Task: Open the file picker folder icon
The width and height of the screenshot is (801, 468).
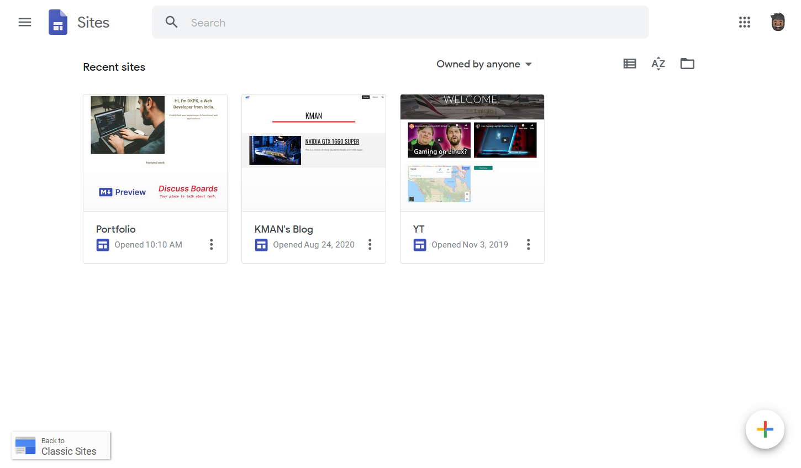Action: click(x=687, y=64)
